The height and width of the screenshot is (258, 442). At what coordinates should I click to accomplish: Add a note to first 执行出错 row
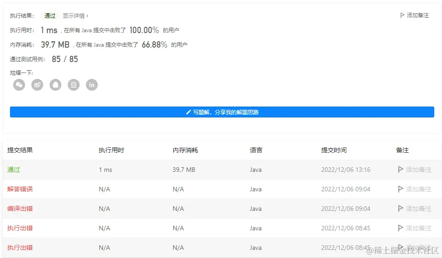(415, 228)
